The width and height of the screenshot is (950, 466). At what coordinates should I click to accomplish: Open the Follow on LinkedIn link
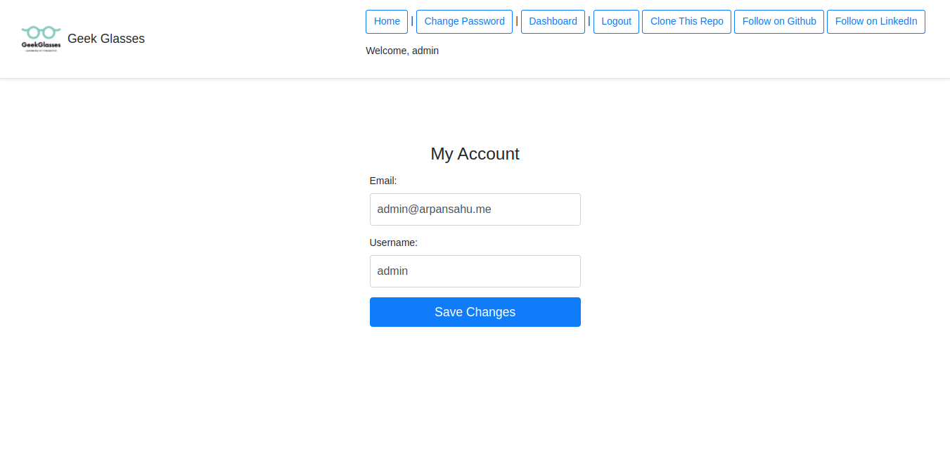(x=875, y=22)
